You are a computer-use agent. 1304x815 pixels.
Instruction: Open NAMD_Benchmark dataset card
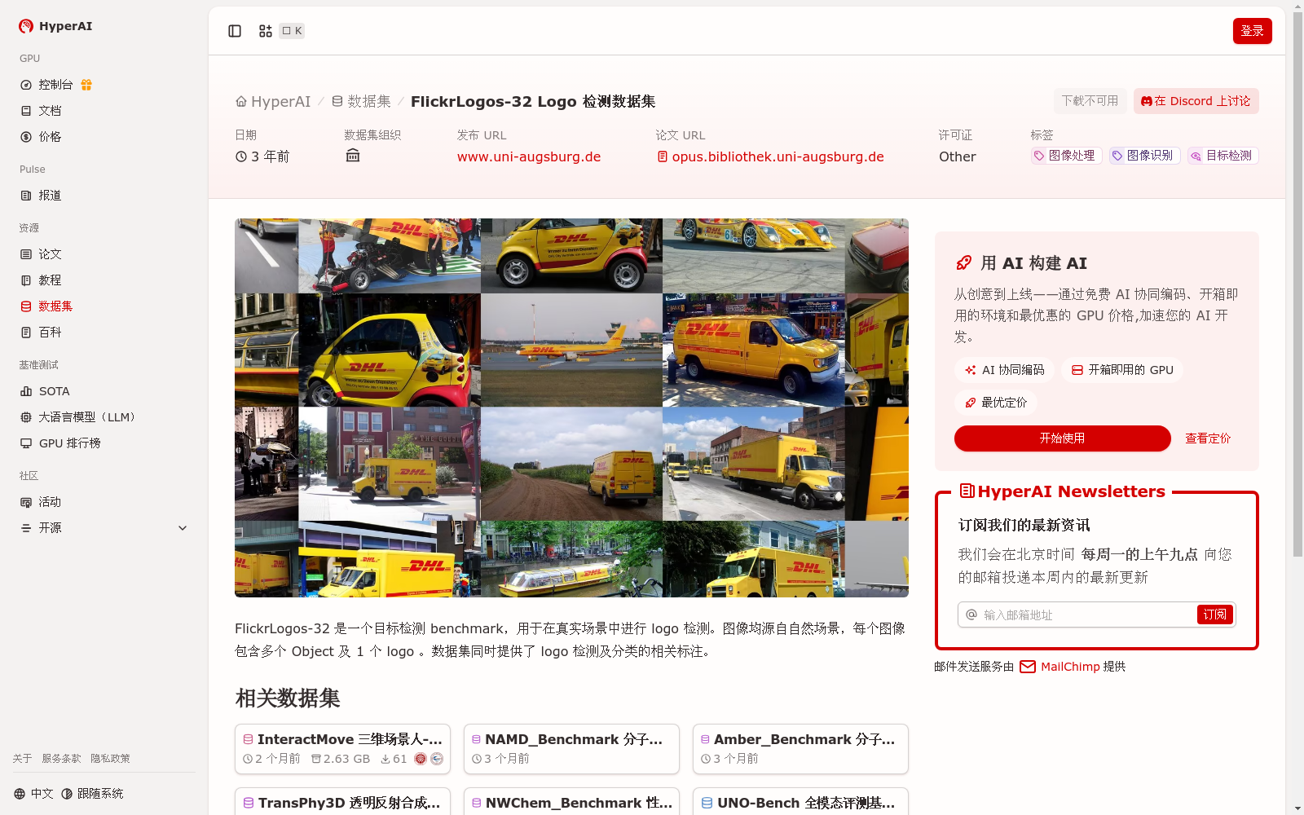tap(571, 749)
